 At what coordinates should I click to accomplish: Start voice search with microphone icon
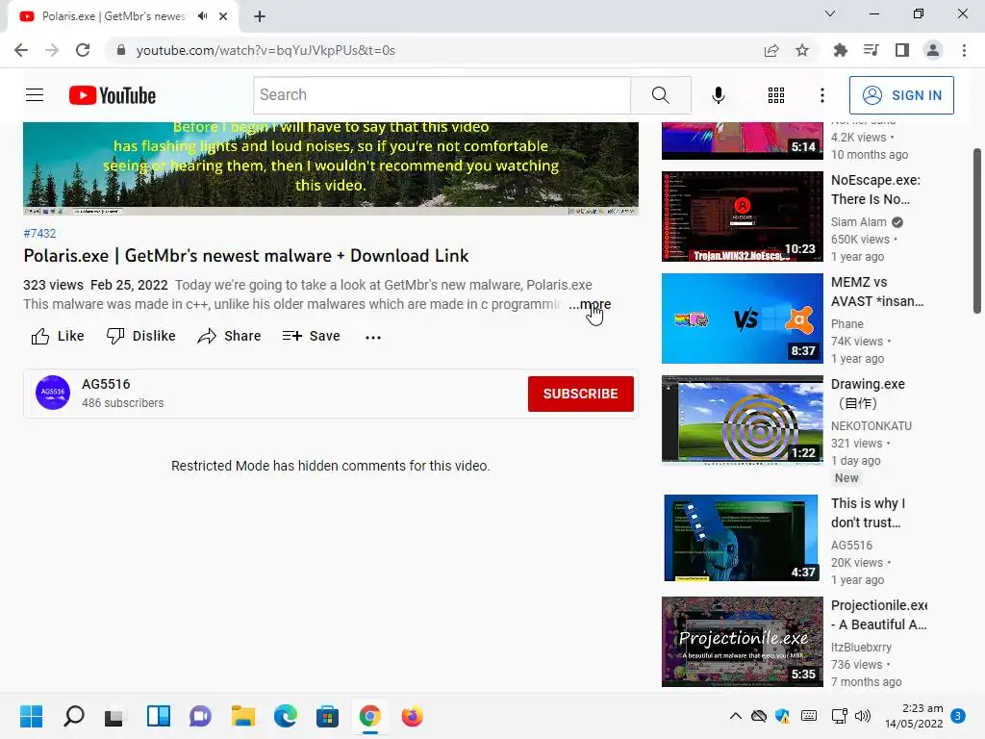718,95
